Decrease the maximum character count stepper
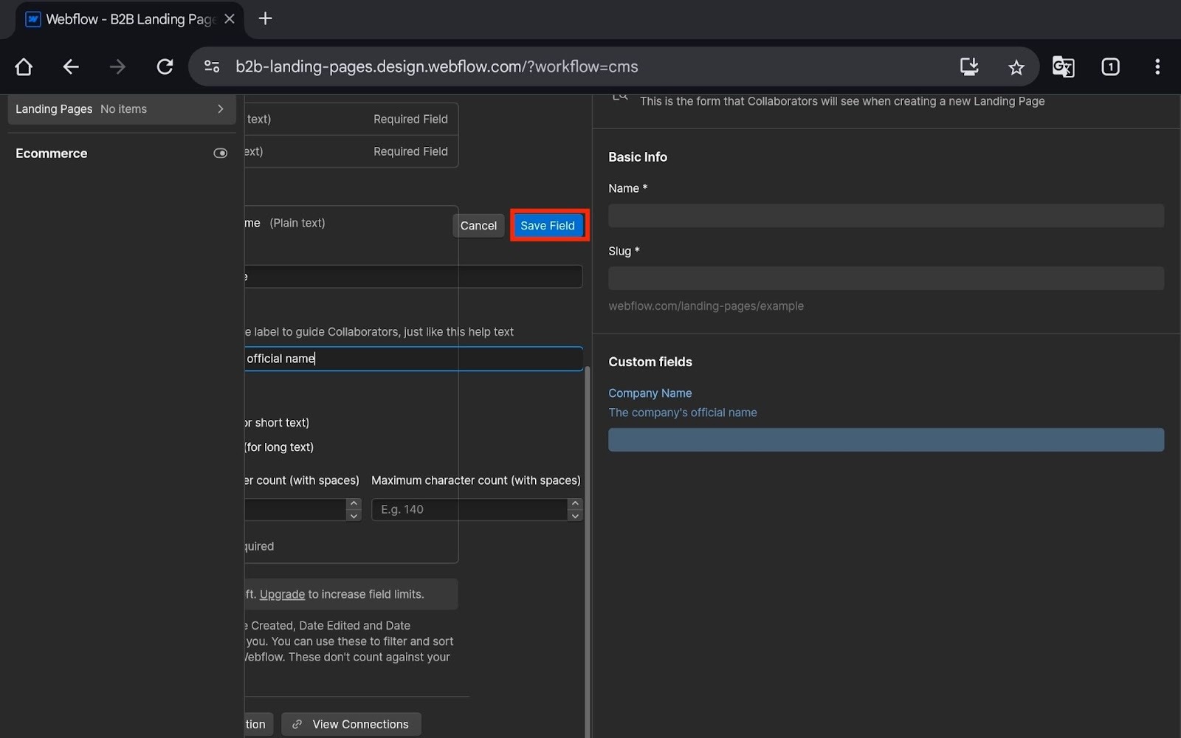The image size is (1181, 738). pyautogui.click(x=575, y=516)
